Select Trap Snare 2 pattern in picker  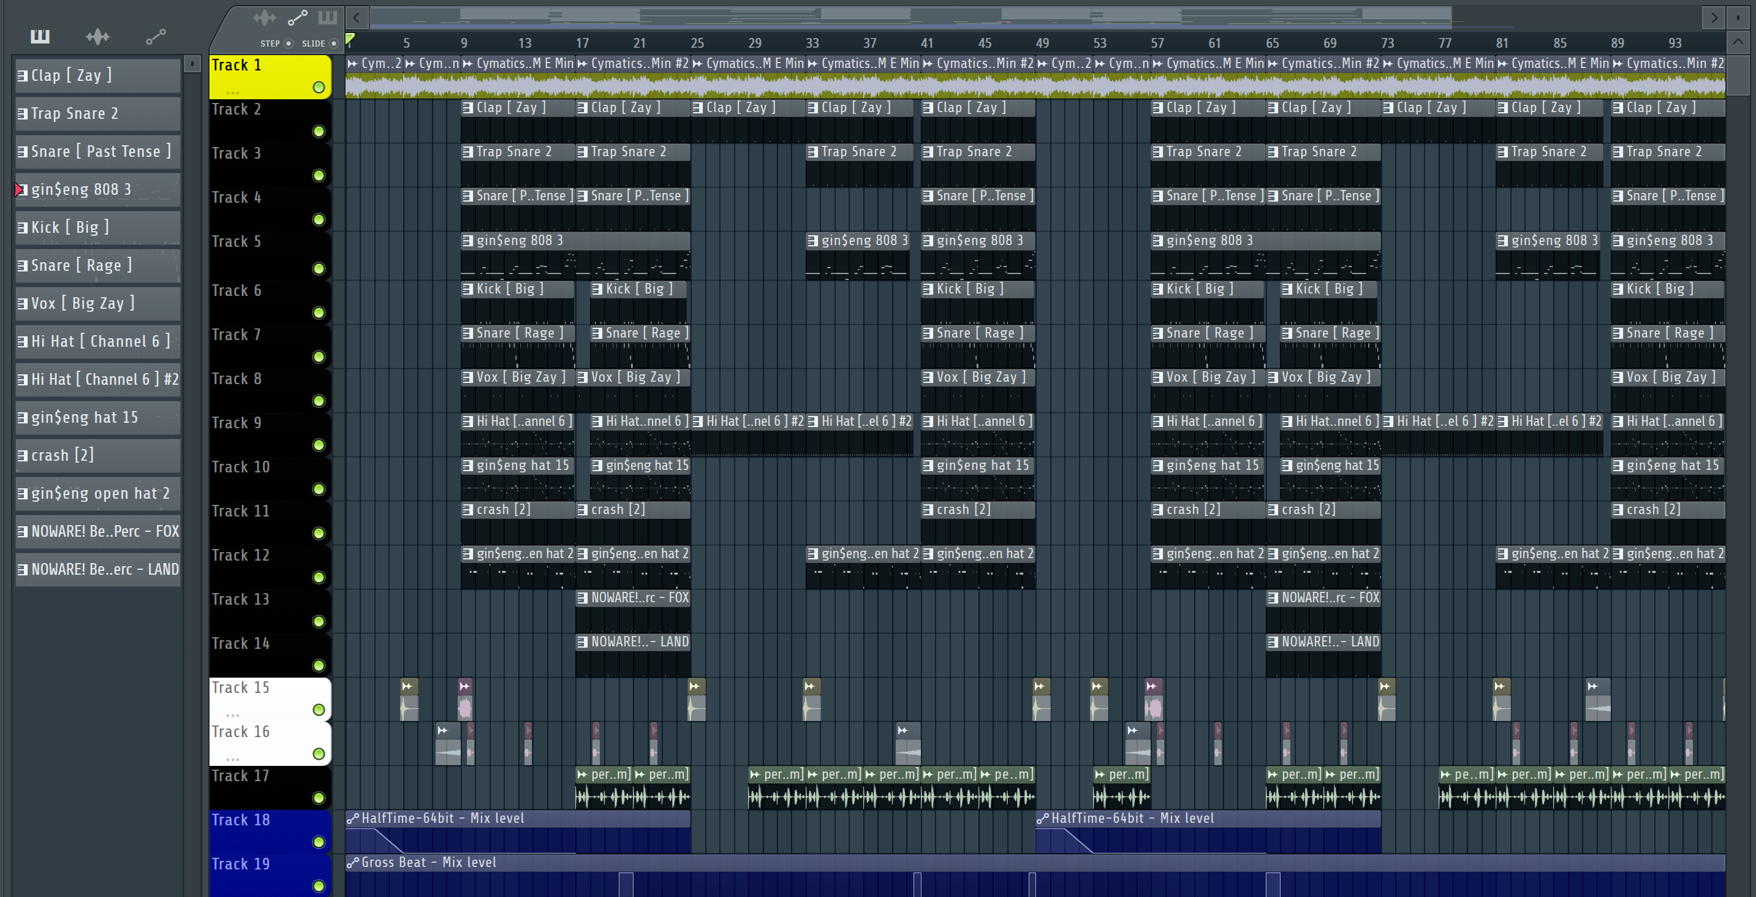97,114
